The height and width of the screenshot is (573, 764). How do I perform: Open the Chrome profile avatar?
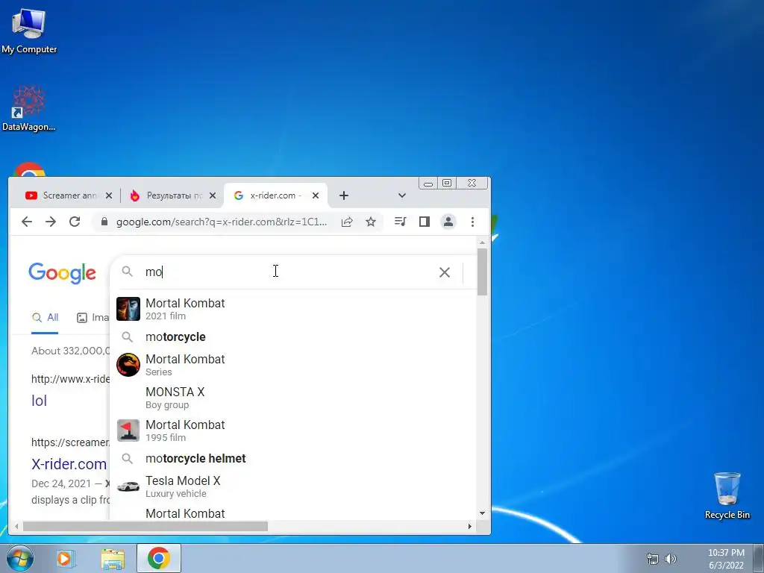click(448, 222)
